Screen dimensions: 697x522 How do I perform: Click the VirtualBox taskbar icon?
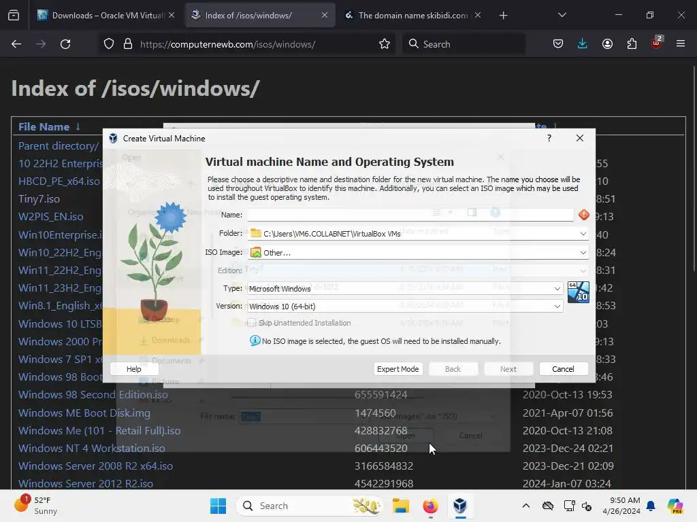460,506
